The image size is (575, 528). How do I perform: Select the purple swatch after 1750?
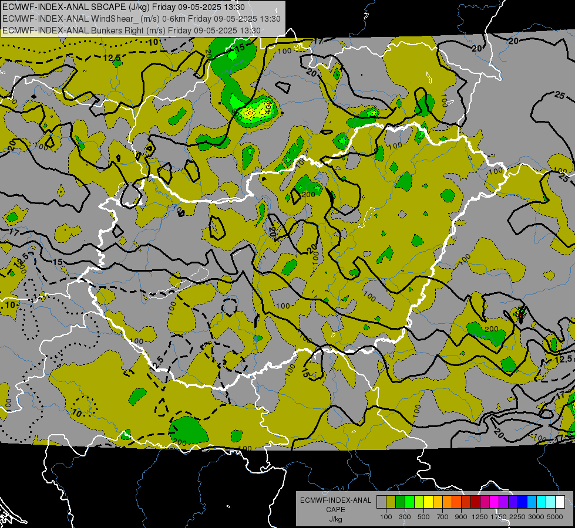point(503,502)
